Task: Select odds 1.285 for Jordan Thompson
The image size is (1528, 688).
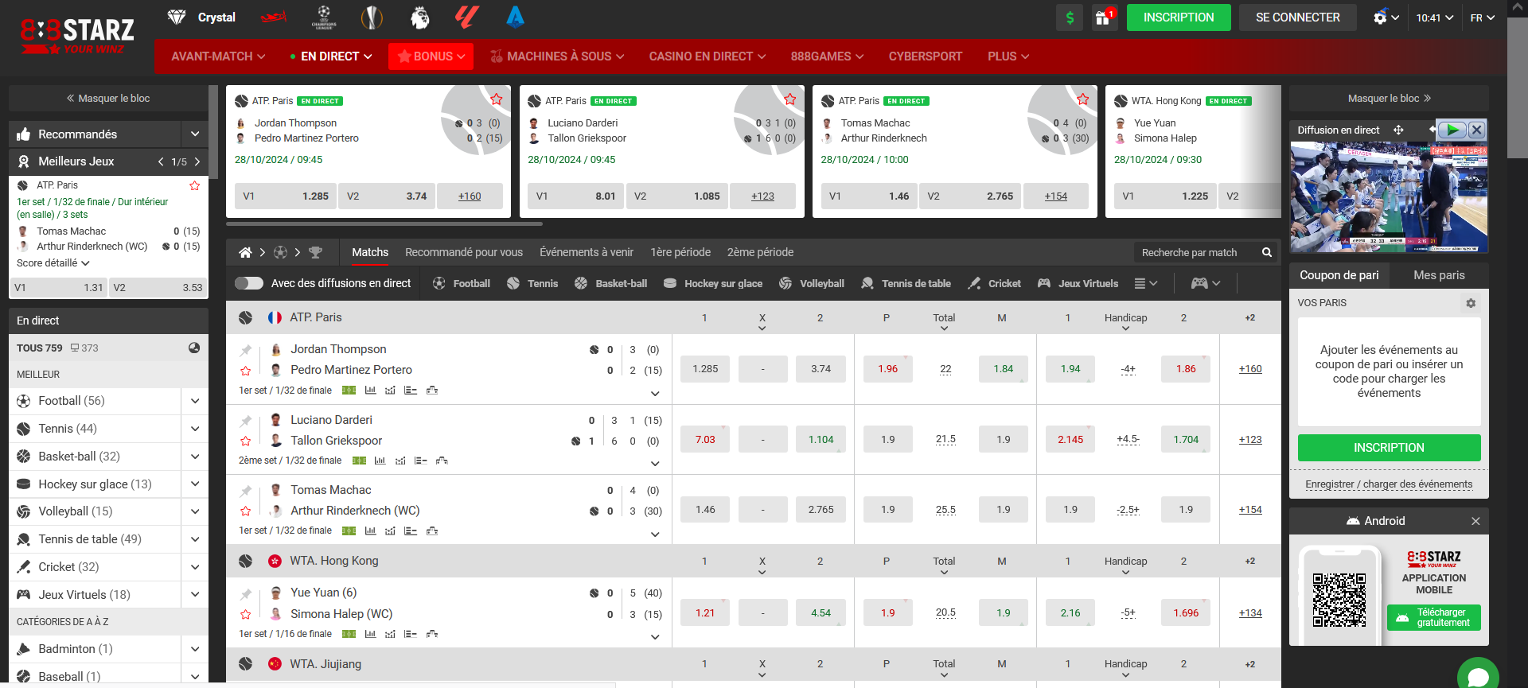Action: click(x=705, y=369)
